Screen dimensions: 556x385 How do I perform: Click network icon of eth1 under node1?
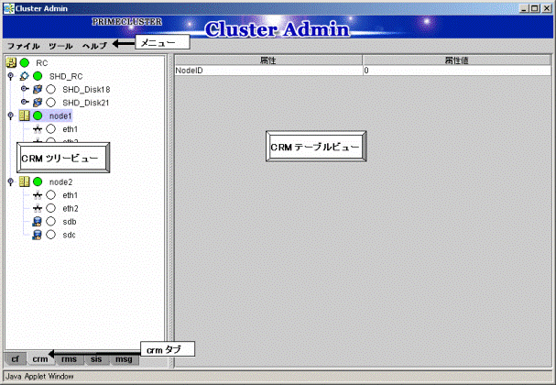38,129
